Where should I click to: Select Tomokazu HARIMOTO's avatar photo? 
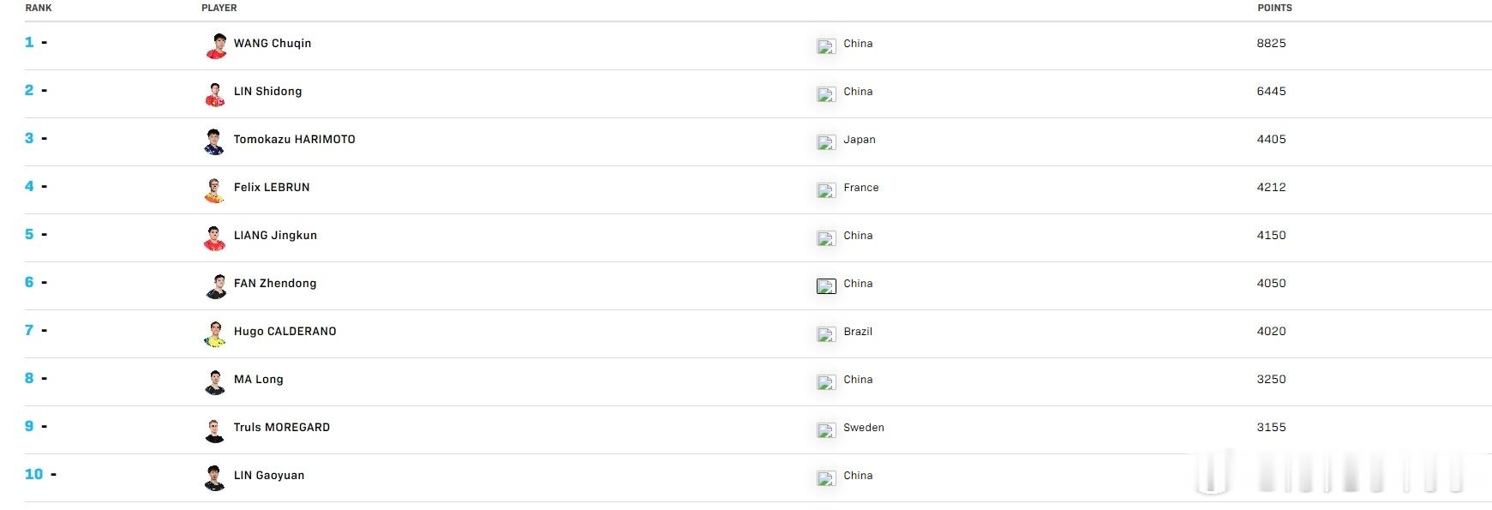coord(215,141)
